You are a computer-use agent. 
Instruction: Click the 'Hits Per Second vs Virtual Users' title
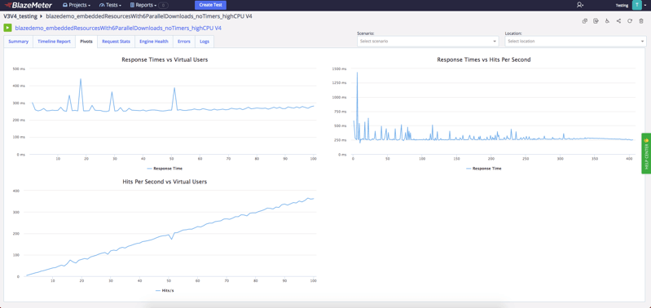(x=165, y=182)
